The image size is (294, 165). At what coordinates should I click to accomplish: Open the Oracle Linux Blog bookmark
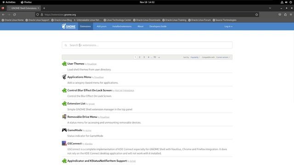tap(62, 20)
